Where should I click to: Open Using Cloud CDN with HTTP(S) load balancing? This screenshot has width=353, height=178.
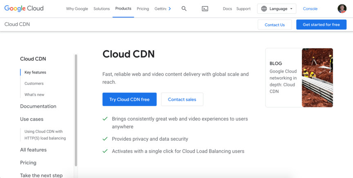click(45, 135)
